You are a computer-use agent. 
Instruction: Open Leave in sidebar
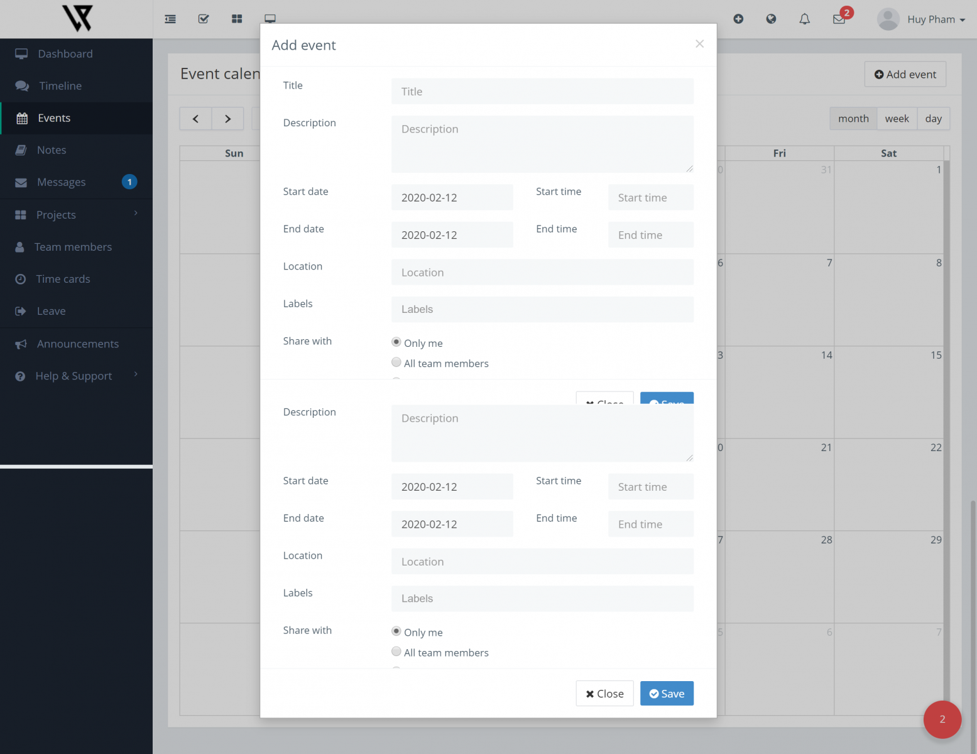[x=76, y=311]
